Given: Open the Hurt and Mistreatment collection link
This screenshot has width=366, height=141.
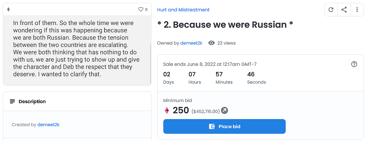Looking at the screenshot, I should tap(183, 10).
